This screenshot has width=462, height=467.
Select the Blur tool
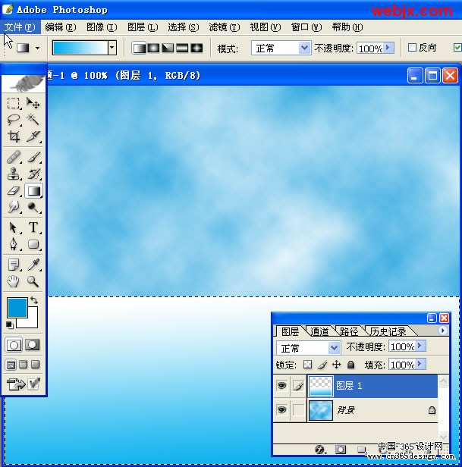point(14,207)
